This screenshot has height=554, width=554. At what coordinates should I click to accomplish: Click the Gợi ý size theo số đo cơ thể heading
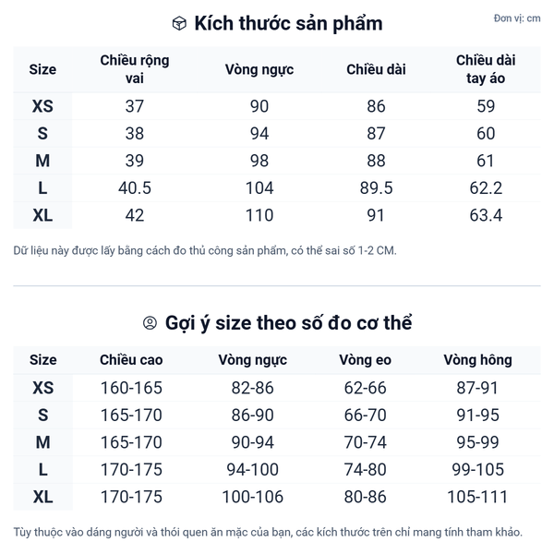coord(288,323)
